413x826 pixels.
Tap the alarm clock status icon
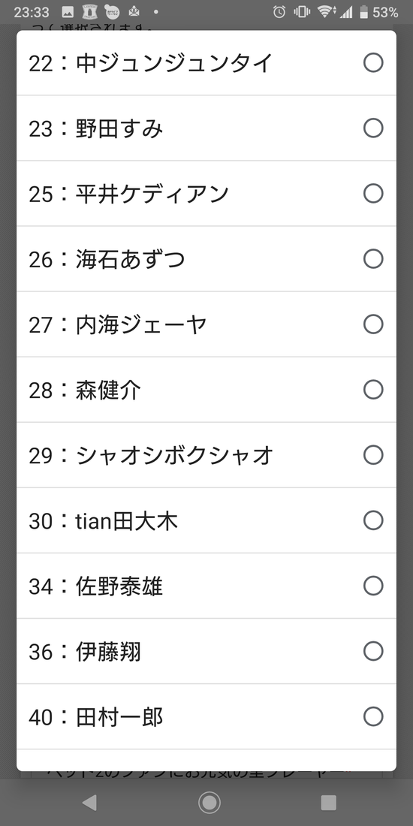tap(279, 11)
